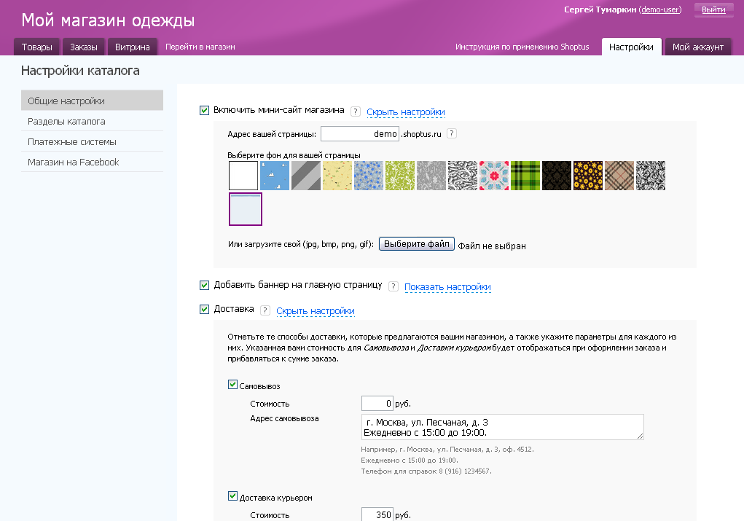Click the Адрес самовывоза text area

[503, 427]
